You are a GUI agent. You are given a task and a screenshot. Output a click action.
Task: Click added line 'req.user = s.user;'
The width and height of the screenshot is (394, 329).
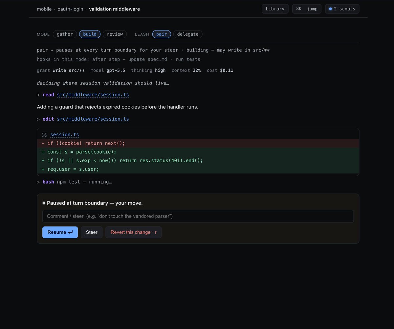click(x=198, y=169)
